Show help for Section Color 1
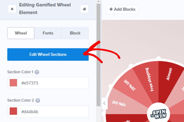Screen dimensions: 184x122 tap(37, 72)
